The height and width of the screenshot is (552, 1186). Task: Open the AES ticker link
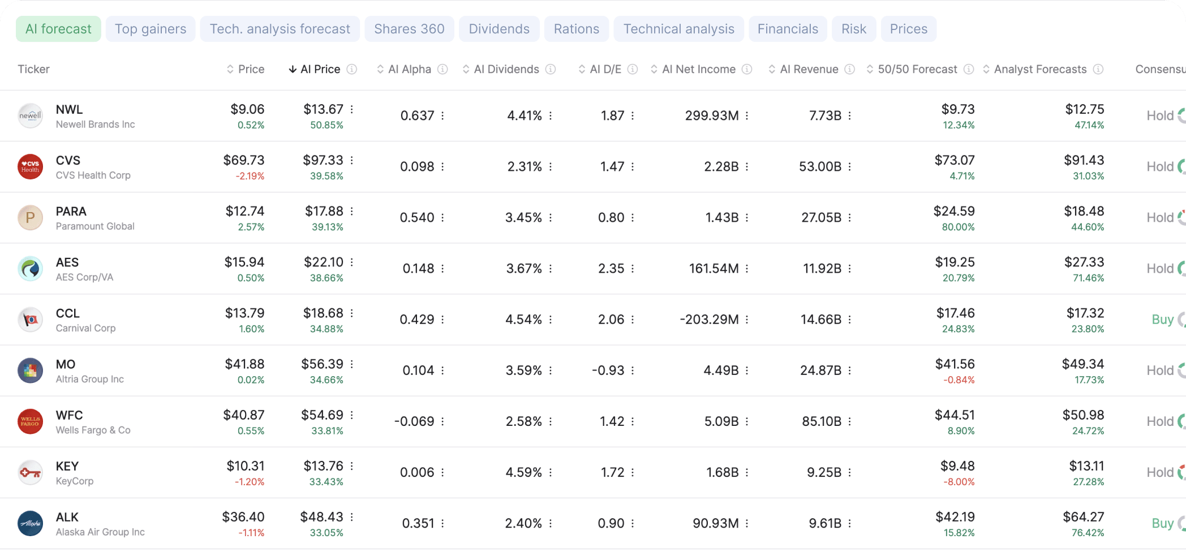coord(67,262)
